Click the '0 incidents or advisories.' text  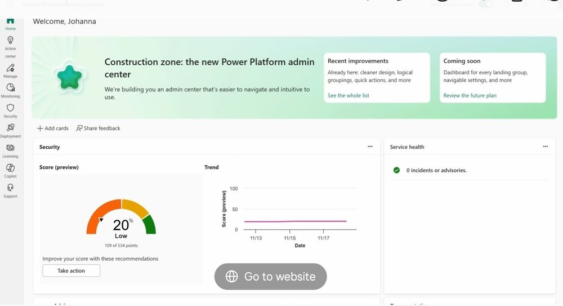point(436,170)
